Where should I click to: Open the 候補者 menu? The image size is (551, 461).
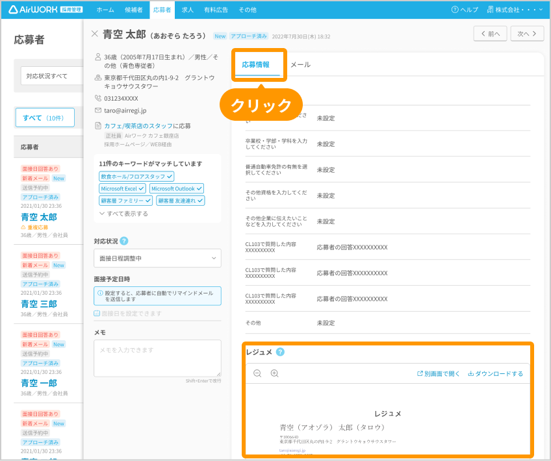pos(134,10)
